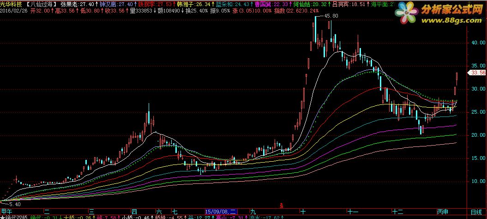Image resolution: width=487 pixels, height=219 pixels.
Task: Click the 甲午 time axis label
Action: click(6, 212)
